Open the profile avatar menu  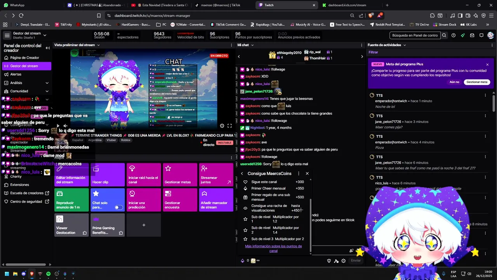tap(490, 35)
